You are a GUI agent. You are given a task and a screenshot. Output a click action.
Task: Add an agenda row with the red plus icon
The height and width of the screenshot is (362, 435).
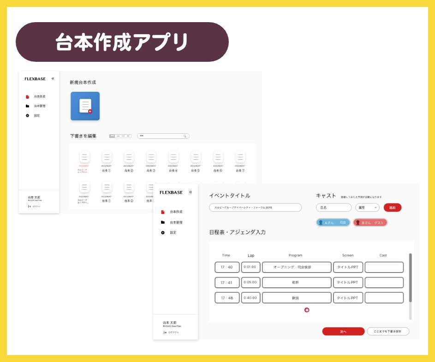[307, 310]
